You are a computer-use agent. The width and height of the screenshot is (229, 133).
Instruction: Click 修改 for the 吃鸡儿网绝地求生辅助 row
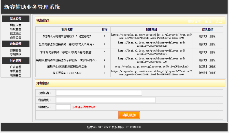[x=203, y=36]
